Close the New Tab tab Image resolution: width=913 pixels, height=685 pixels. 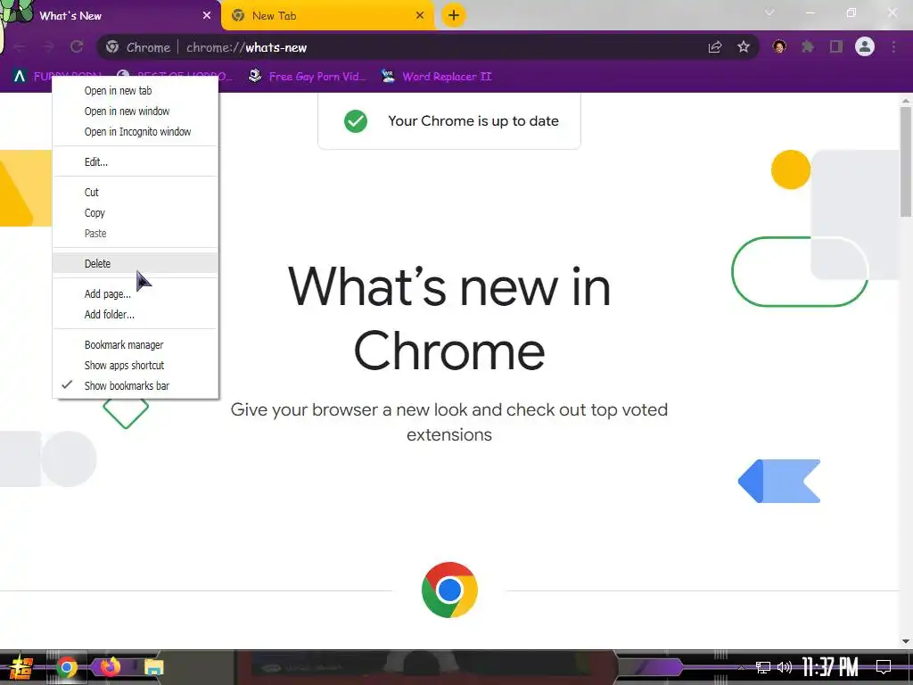420,16
